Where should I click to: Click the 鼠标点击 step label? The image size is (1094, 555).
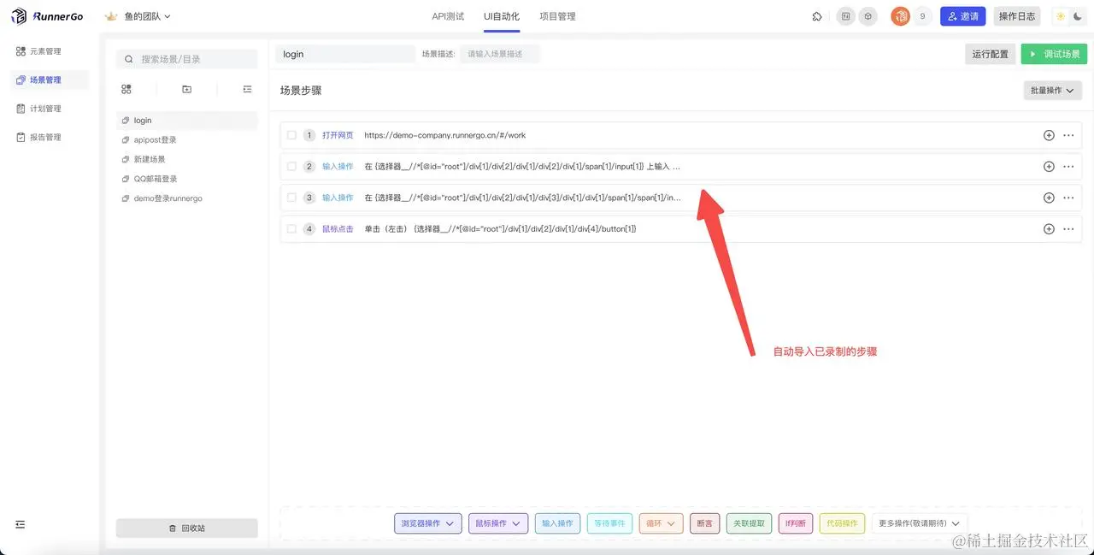(x=338, y=229)
